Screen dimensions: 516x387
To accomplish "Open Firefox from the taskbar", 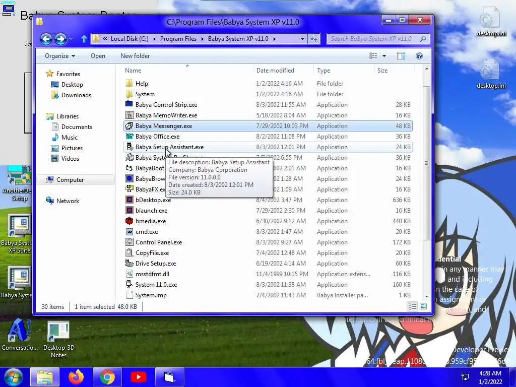I will 76,377.
